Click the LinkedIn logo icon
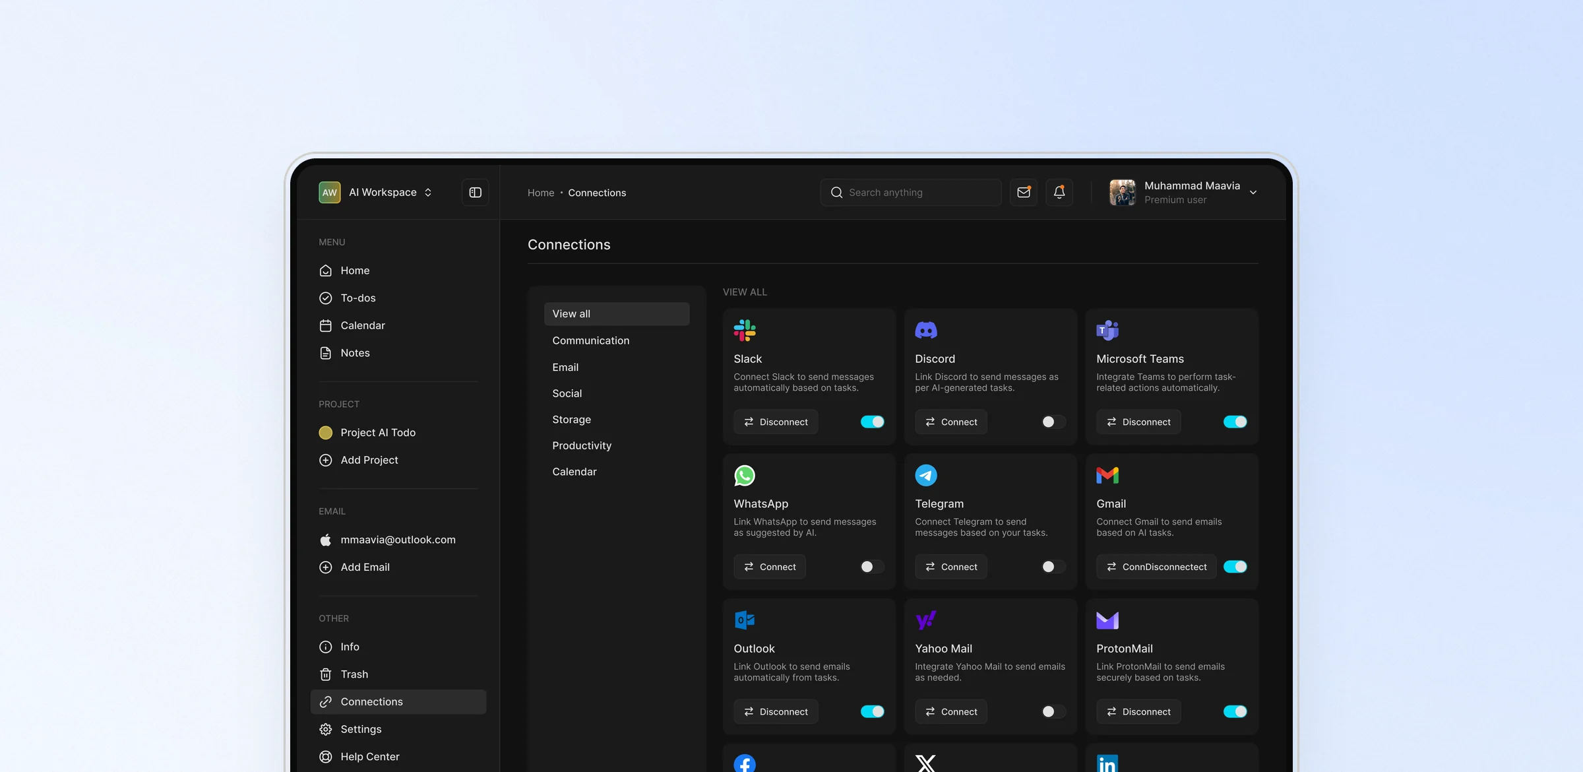 [1107, 763]
